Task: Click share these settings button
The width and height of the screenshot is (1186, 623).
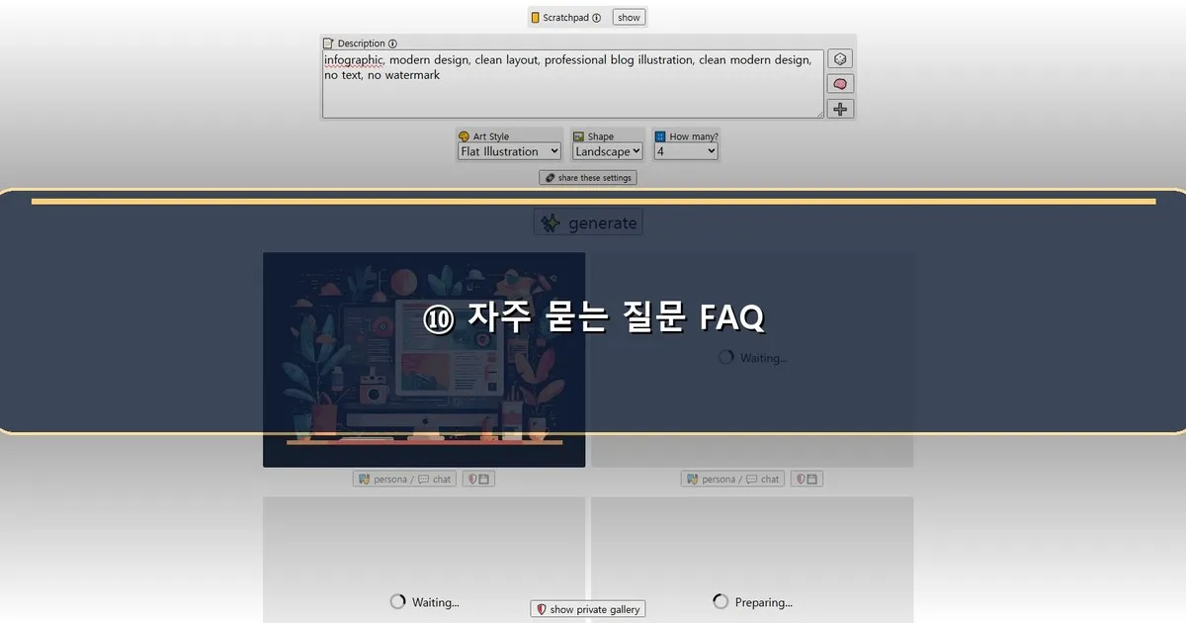Action: [588, 178]
